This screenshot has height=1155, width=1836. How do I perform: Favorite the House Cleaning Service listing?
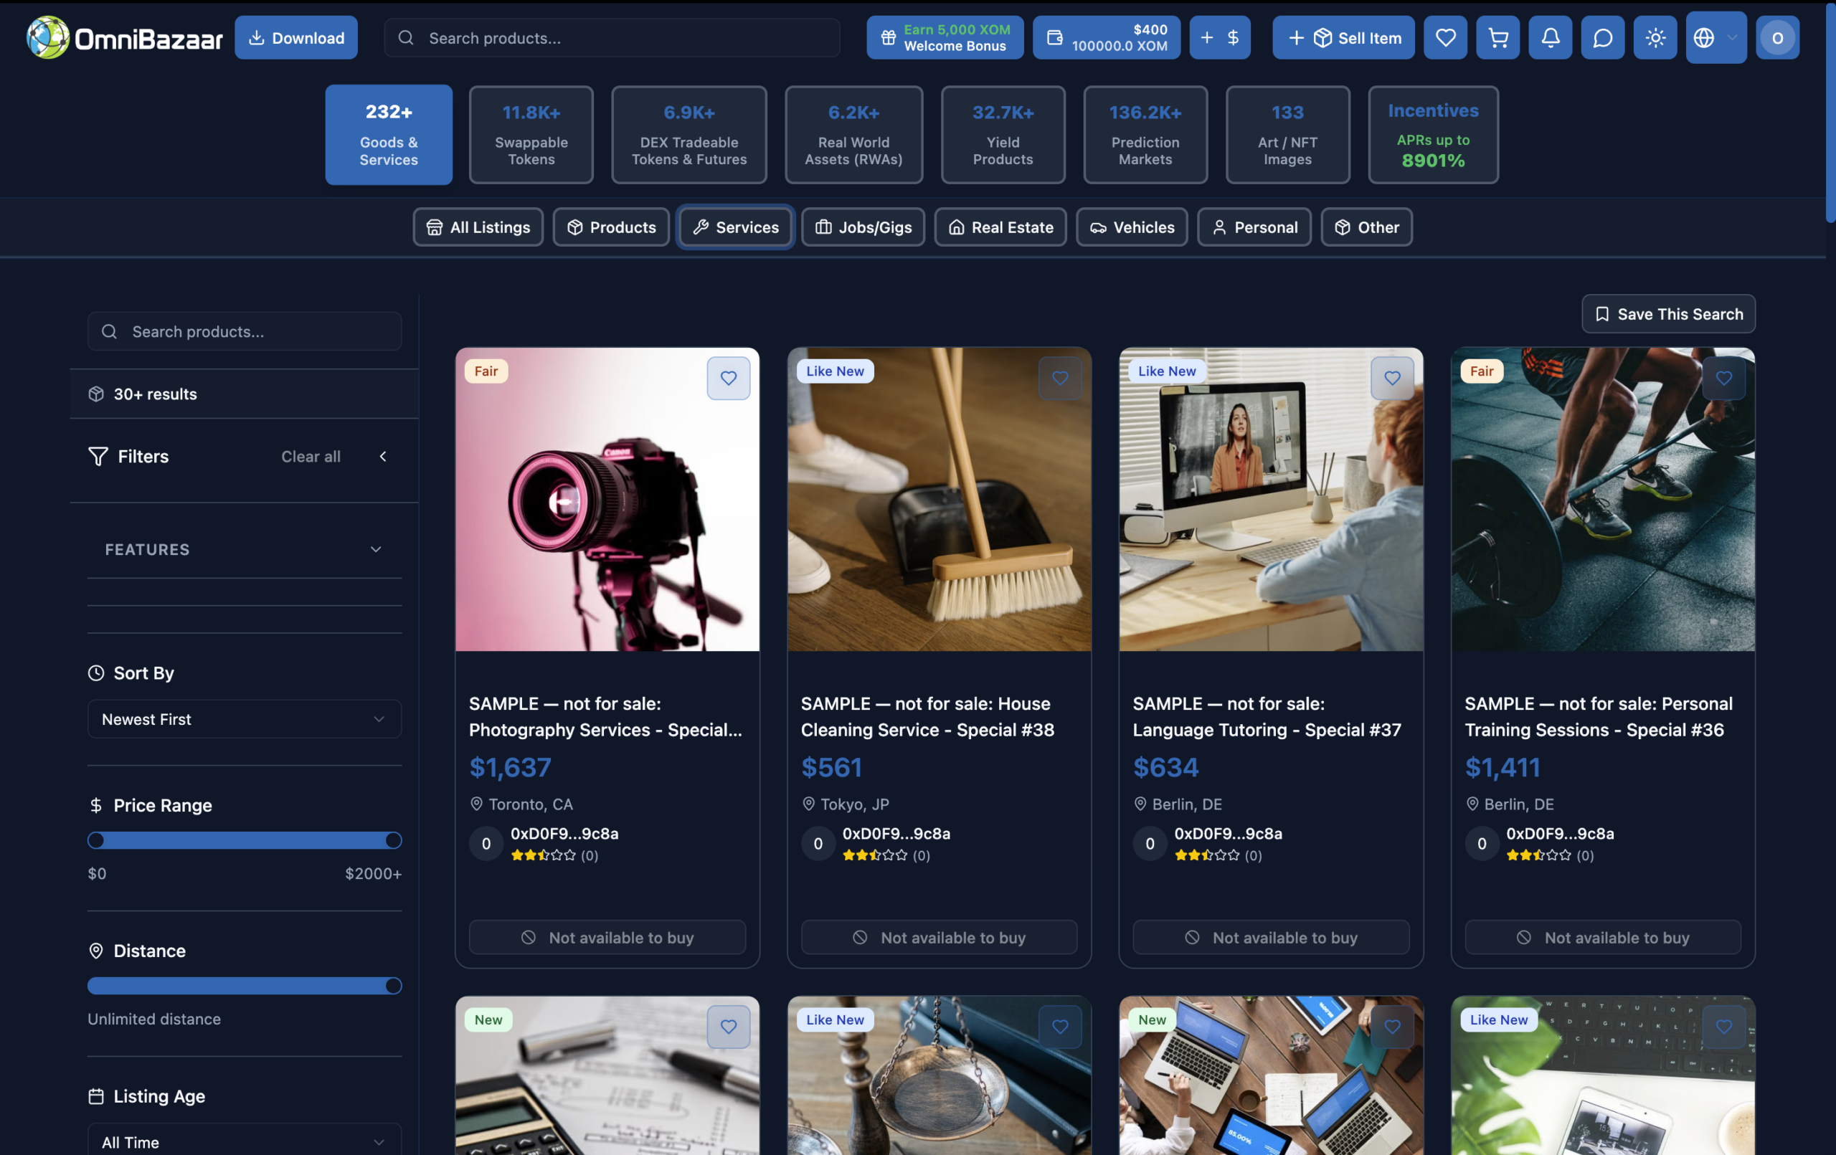point(1060,378)
